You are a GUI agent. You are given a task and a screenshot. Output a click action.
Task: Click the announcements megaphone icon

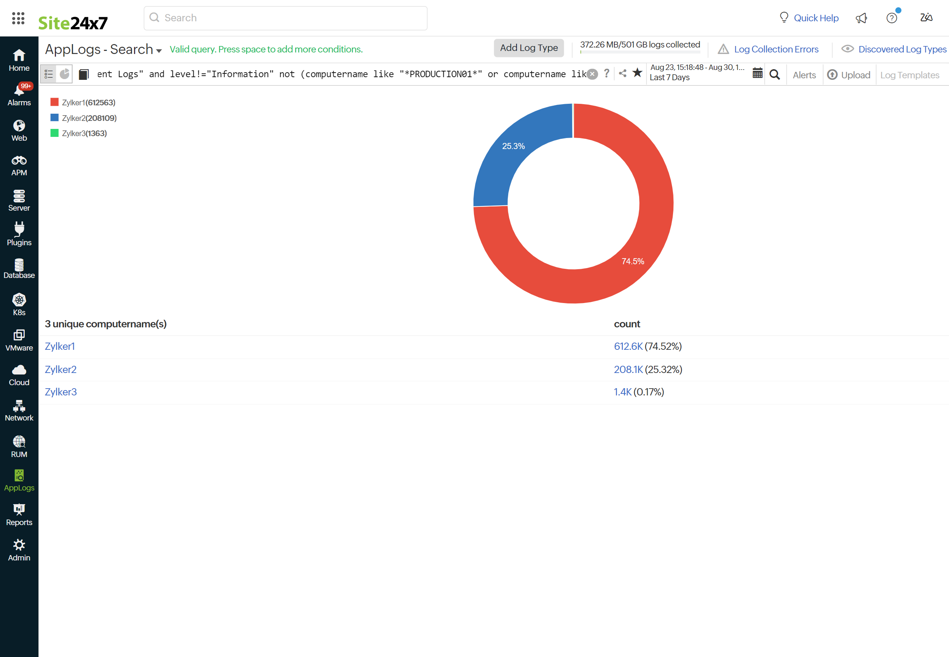pos(861,18)
